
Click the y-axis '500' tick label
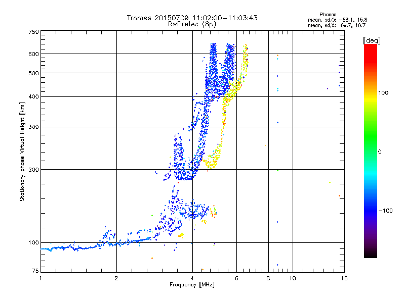[33, 73]
